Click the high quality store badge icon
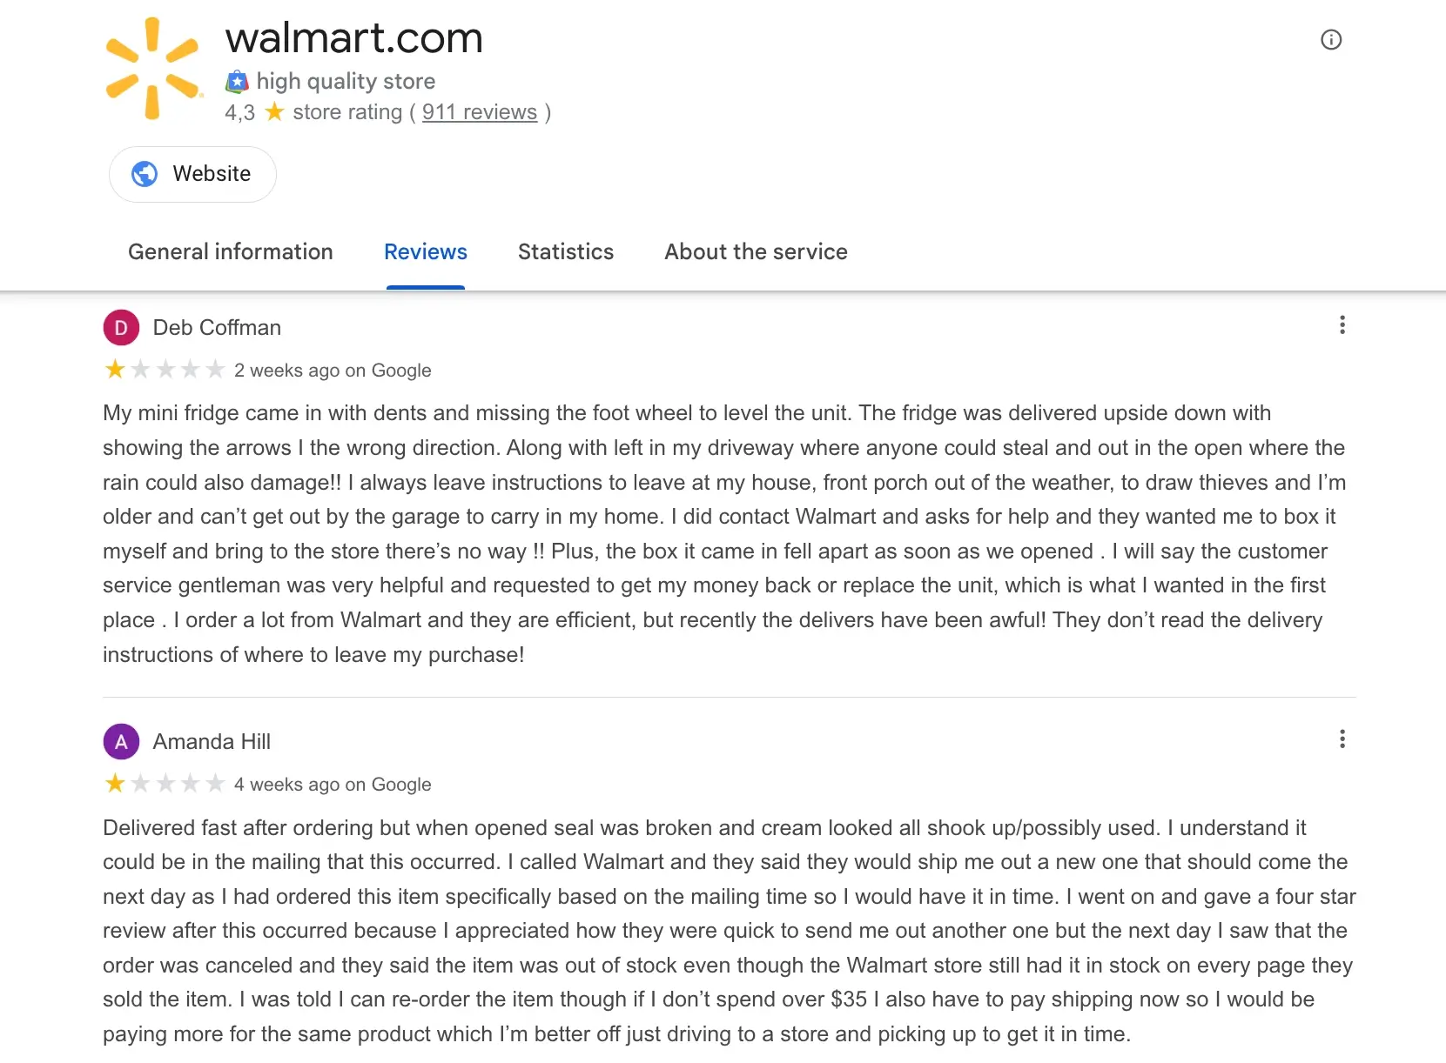The image size is (1446, 1063). 237,82
